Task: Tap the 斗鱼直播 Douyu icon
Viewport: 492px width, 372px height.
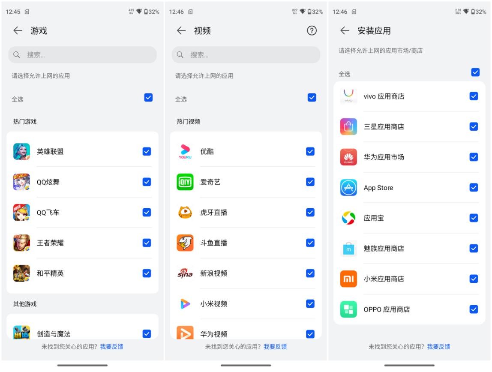Action: tap(185, 242)
